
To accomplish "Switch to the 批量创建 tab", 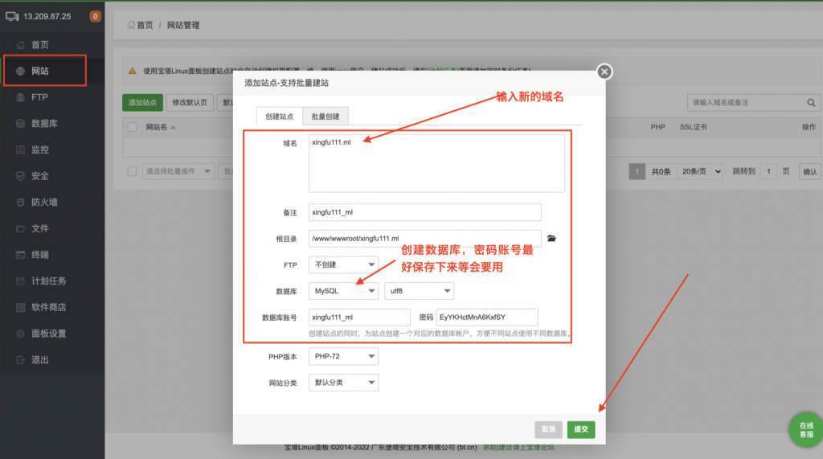I will [x=326, y=116].
